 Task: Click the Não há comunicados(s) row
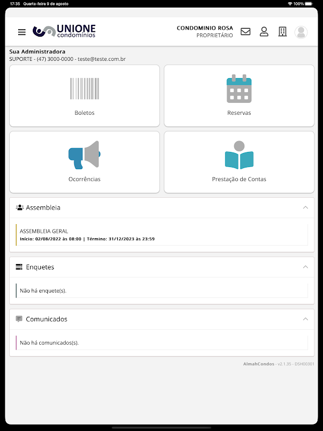click(162, 343)
